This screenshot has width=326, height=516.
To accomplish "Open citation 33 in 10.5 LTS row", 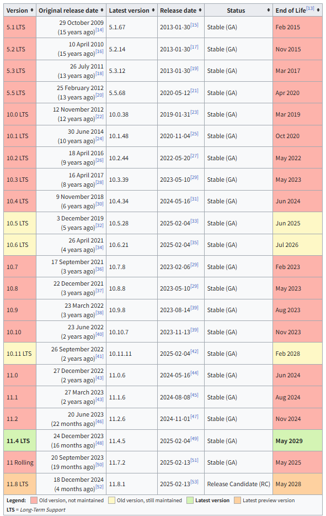I will (x=194, y=221).
